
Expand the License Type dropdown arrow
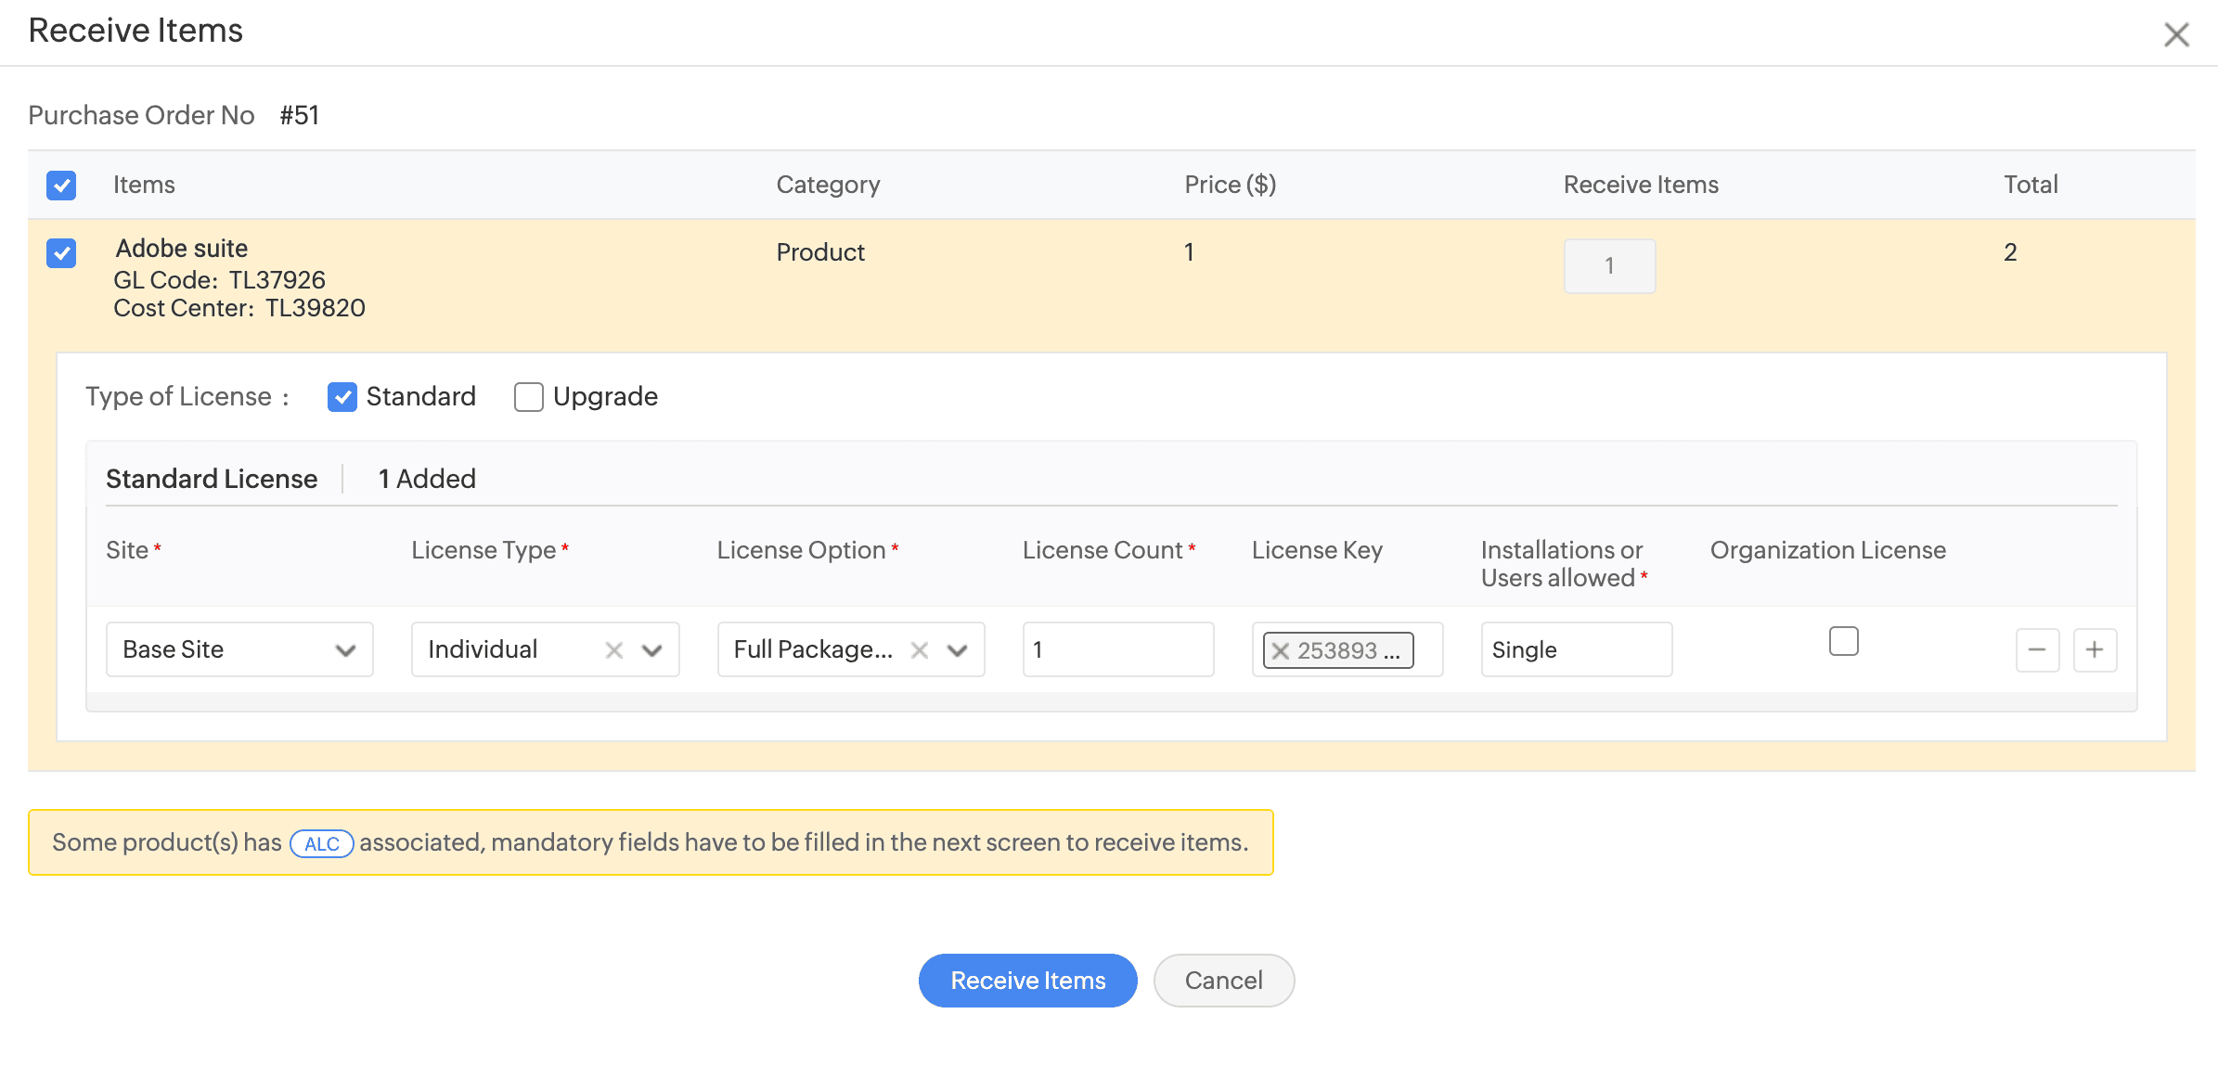tap(652, 650)
